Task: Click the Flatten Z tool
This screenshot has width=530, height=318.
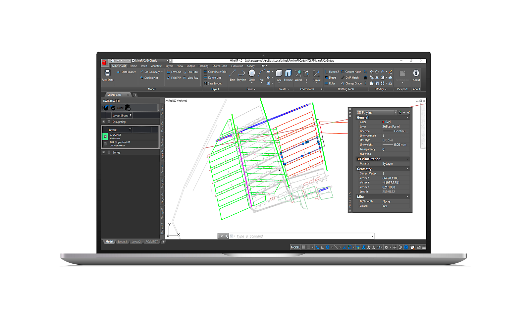Action: [x=332, y=72]
